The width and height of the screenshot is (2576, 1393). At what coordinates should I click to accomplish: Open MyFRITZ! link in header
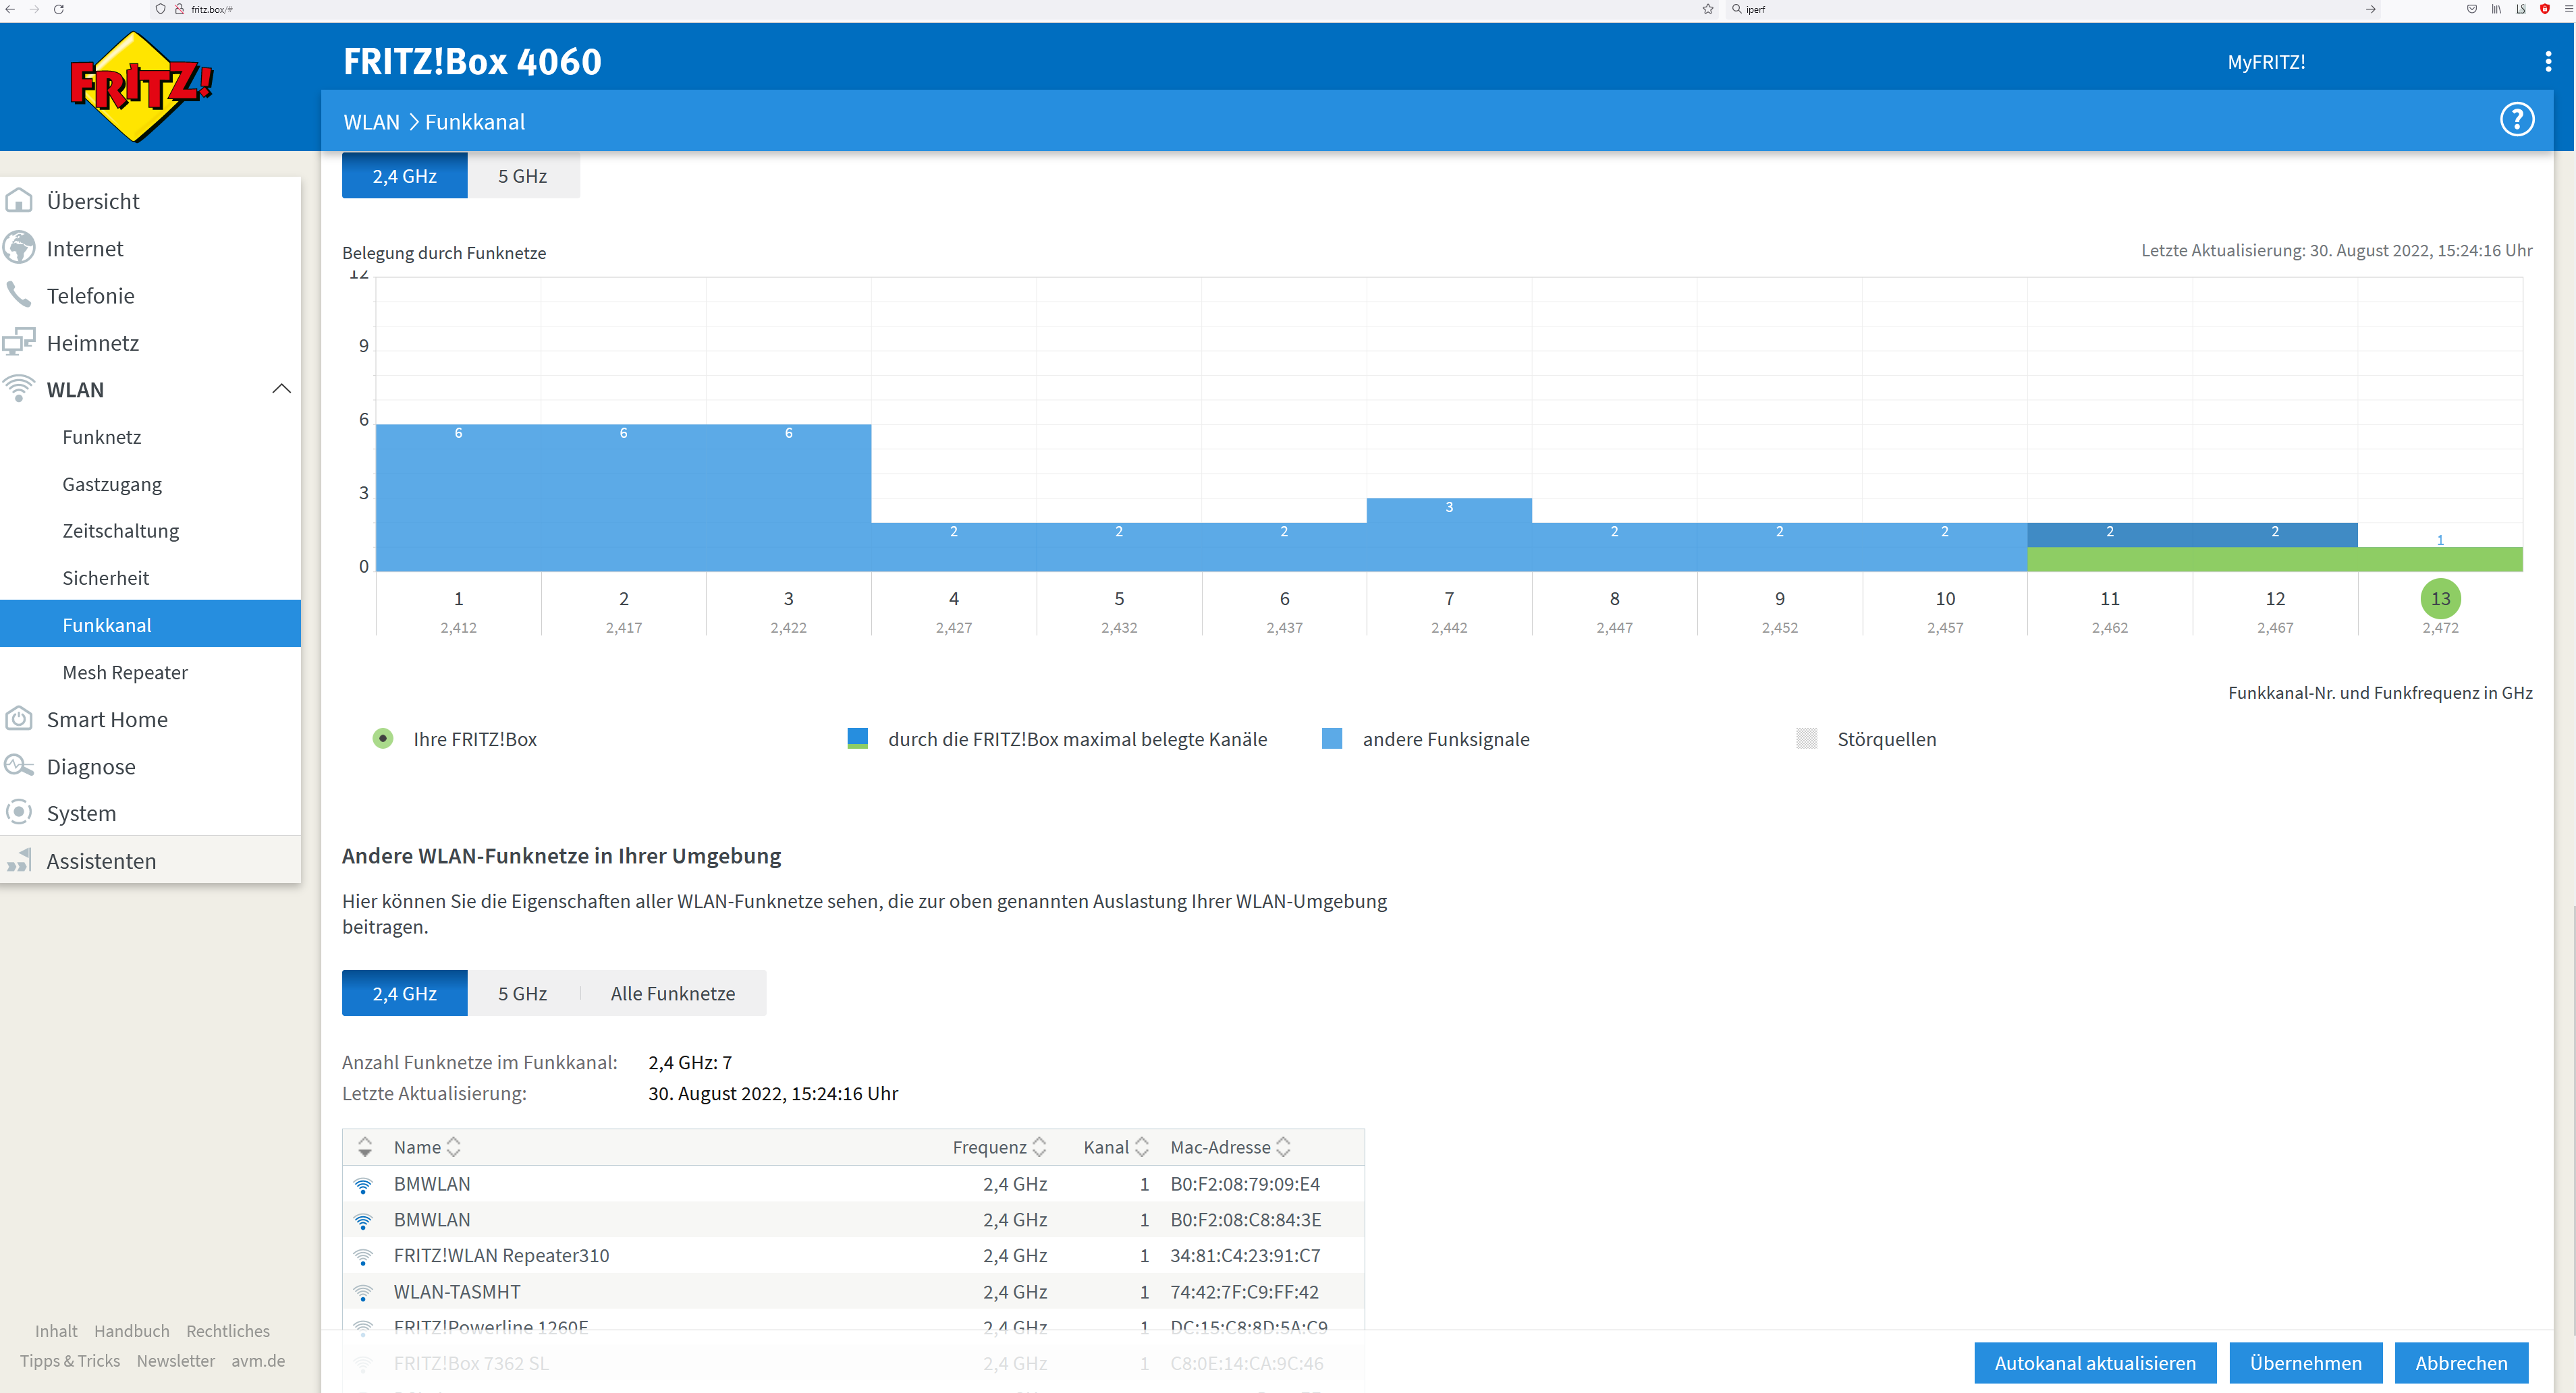2266,62
